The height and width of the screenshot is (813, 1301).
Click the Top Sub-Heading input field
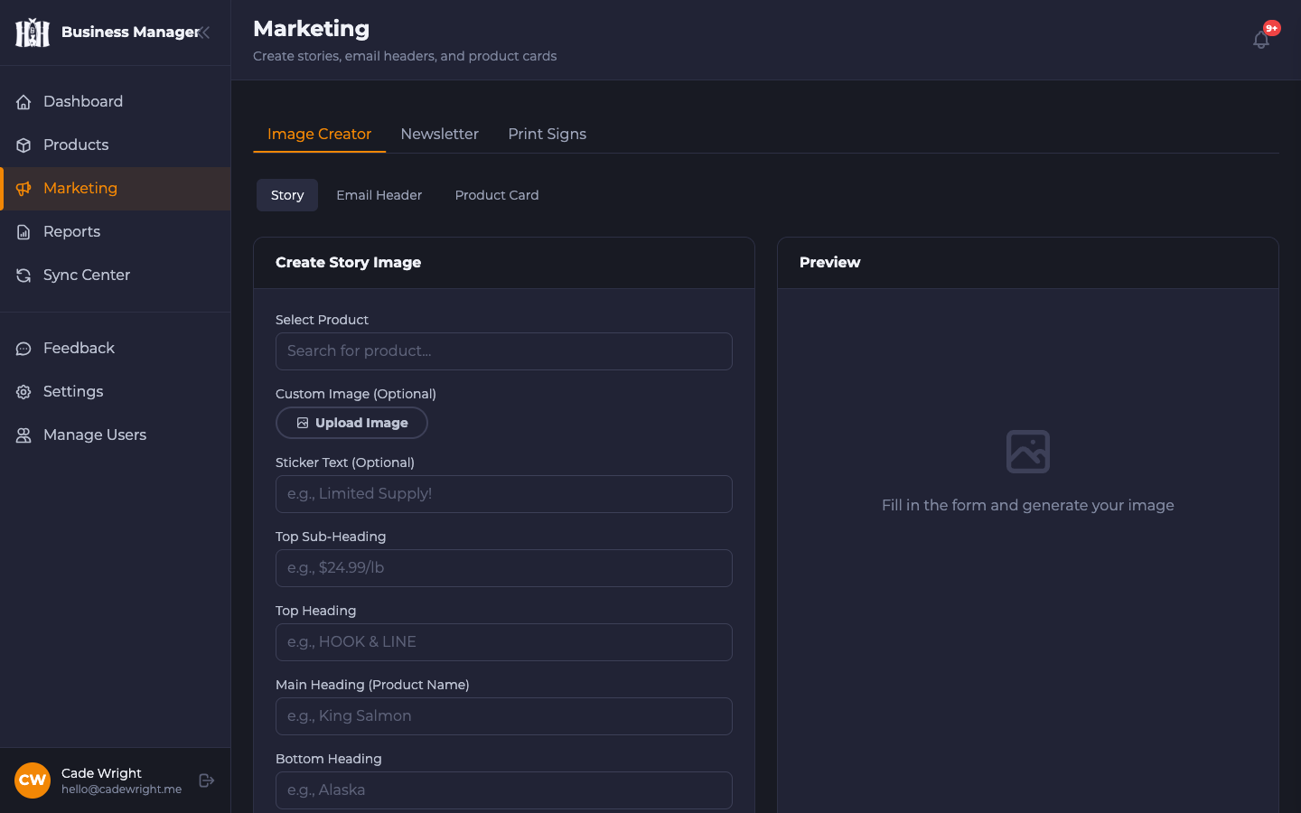pos(504,568)
